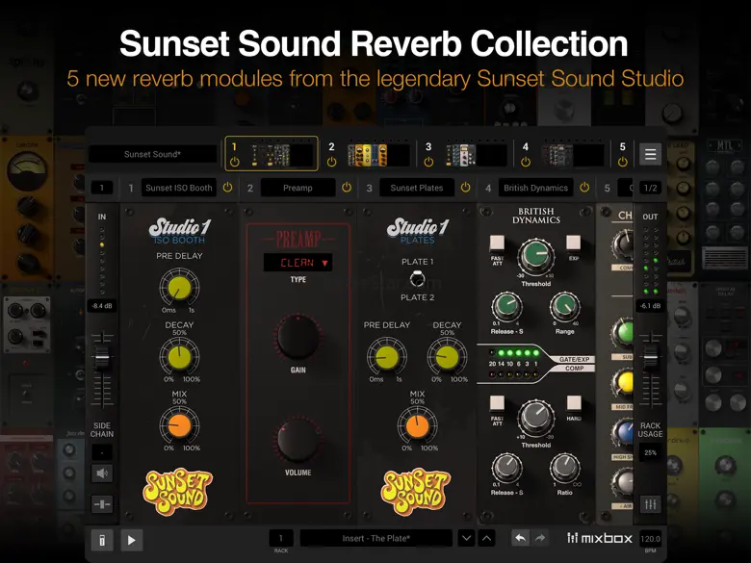This screenshot has height=563, width=751.
Task: Click the -8.4 dB input level readout
Action: (x=102, y=306)
